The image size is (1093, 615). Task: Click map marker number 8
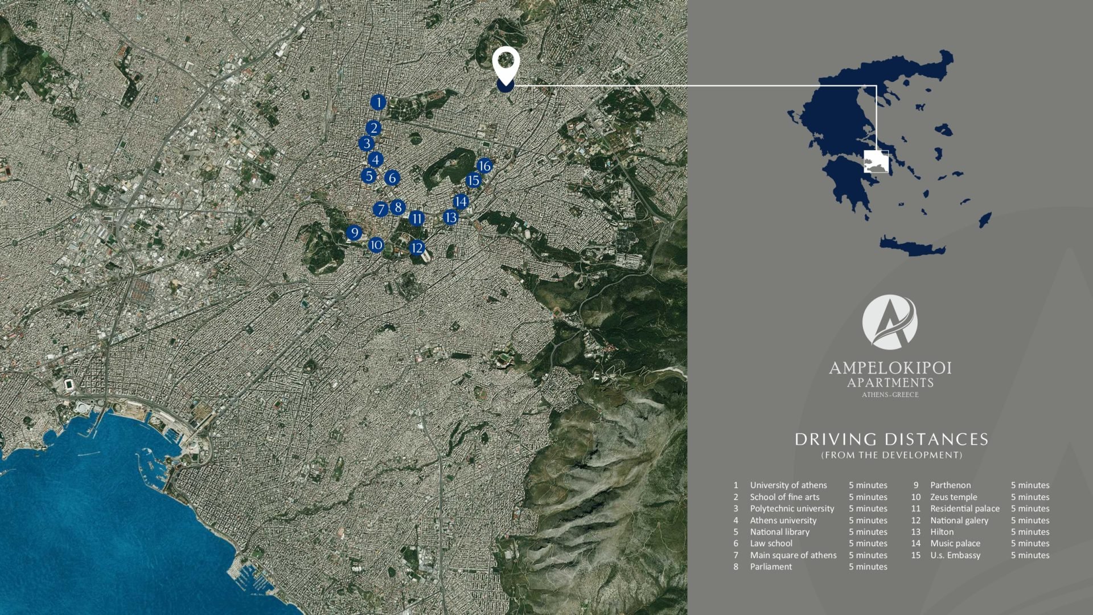(x=398, y=207)
